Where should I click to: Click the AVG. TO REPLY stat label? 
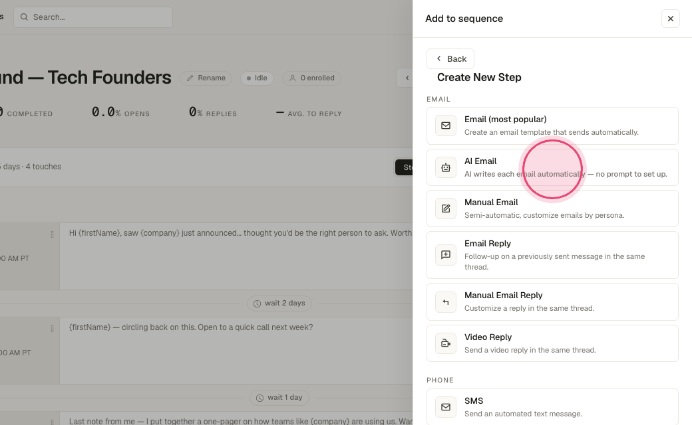coord(315,114)
